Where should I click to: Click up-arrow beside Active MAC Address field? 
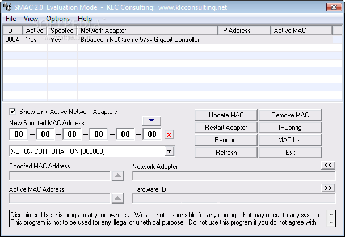[117, 198]
